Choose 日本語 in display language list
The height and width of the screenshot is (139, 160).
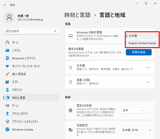pyautogui.click(x=142, y=36)
